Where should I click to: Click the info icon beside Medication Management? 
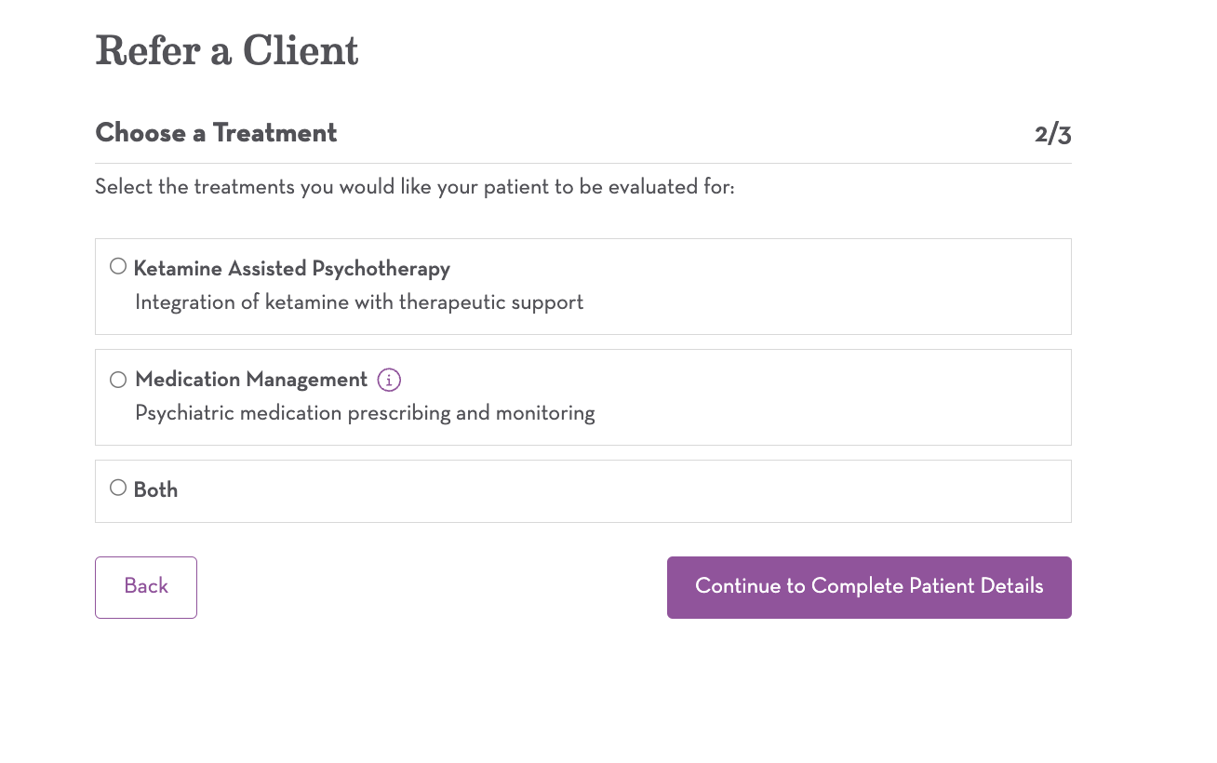389,380
